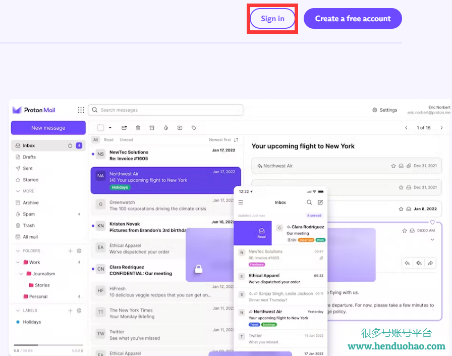Open the Starred folder
This screenshot has width=452, height=356.
point(48,180)
